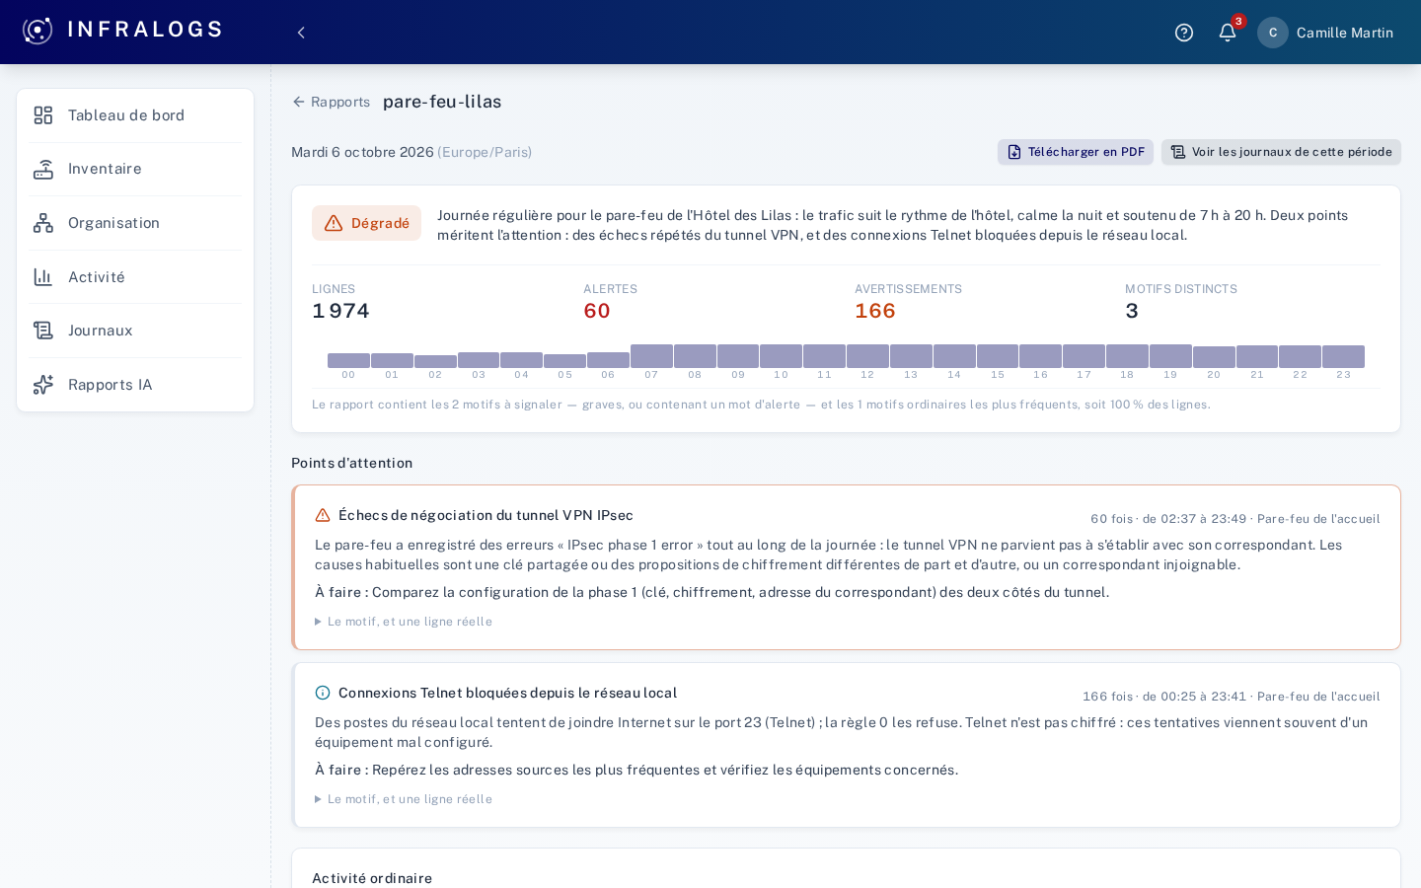Open Activité in the sidebar
The height and width of the screenshot is (888, 1421).
coord(135,277)
